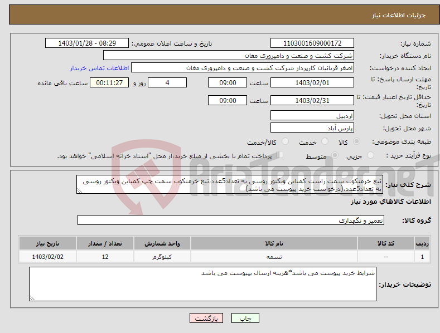The height and width of the screenshot is (333, 440).
Task: Choose the متوسط purchase type radio
Action: [x=335, y=155]
